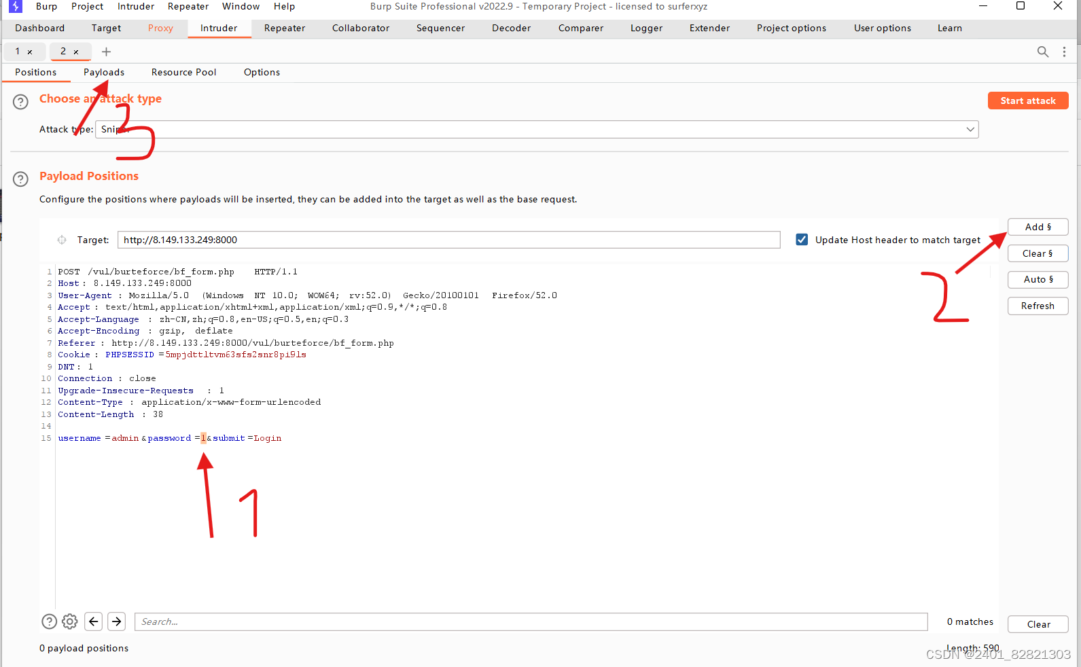Switch to the Payloads sub-tab
This screenshot has height=667, width=1081.
click(104, 72)
